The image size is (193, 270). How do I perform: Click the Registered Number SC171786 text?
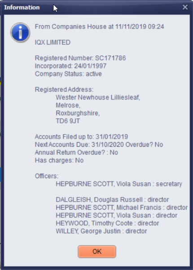tap(80, 58)
